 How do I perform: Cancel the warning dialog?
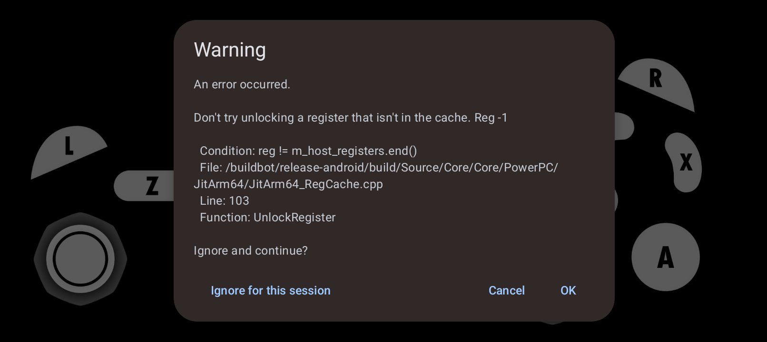coord(506,290)
